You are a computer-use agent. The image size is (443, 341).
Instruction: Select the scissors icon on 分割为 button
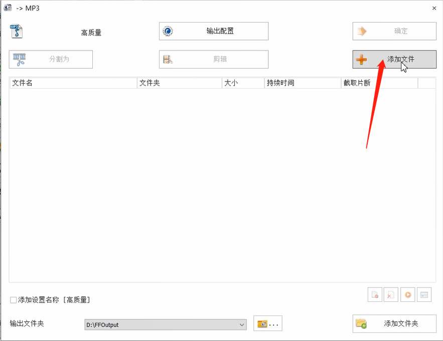tap(20, 59)
